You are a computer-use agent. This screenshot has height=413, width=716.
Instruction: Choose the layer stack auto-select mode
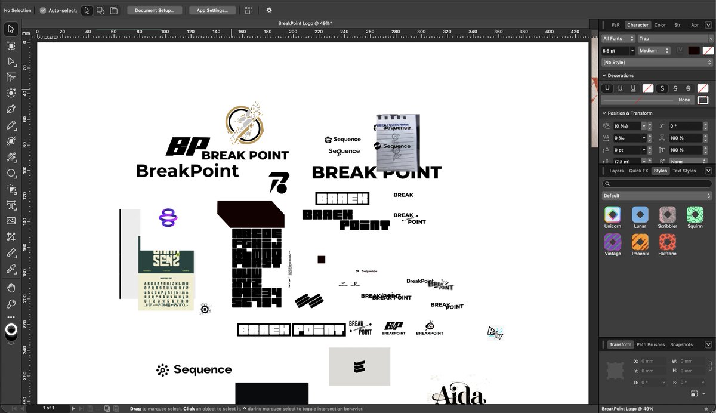[x=113, y=10]
